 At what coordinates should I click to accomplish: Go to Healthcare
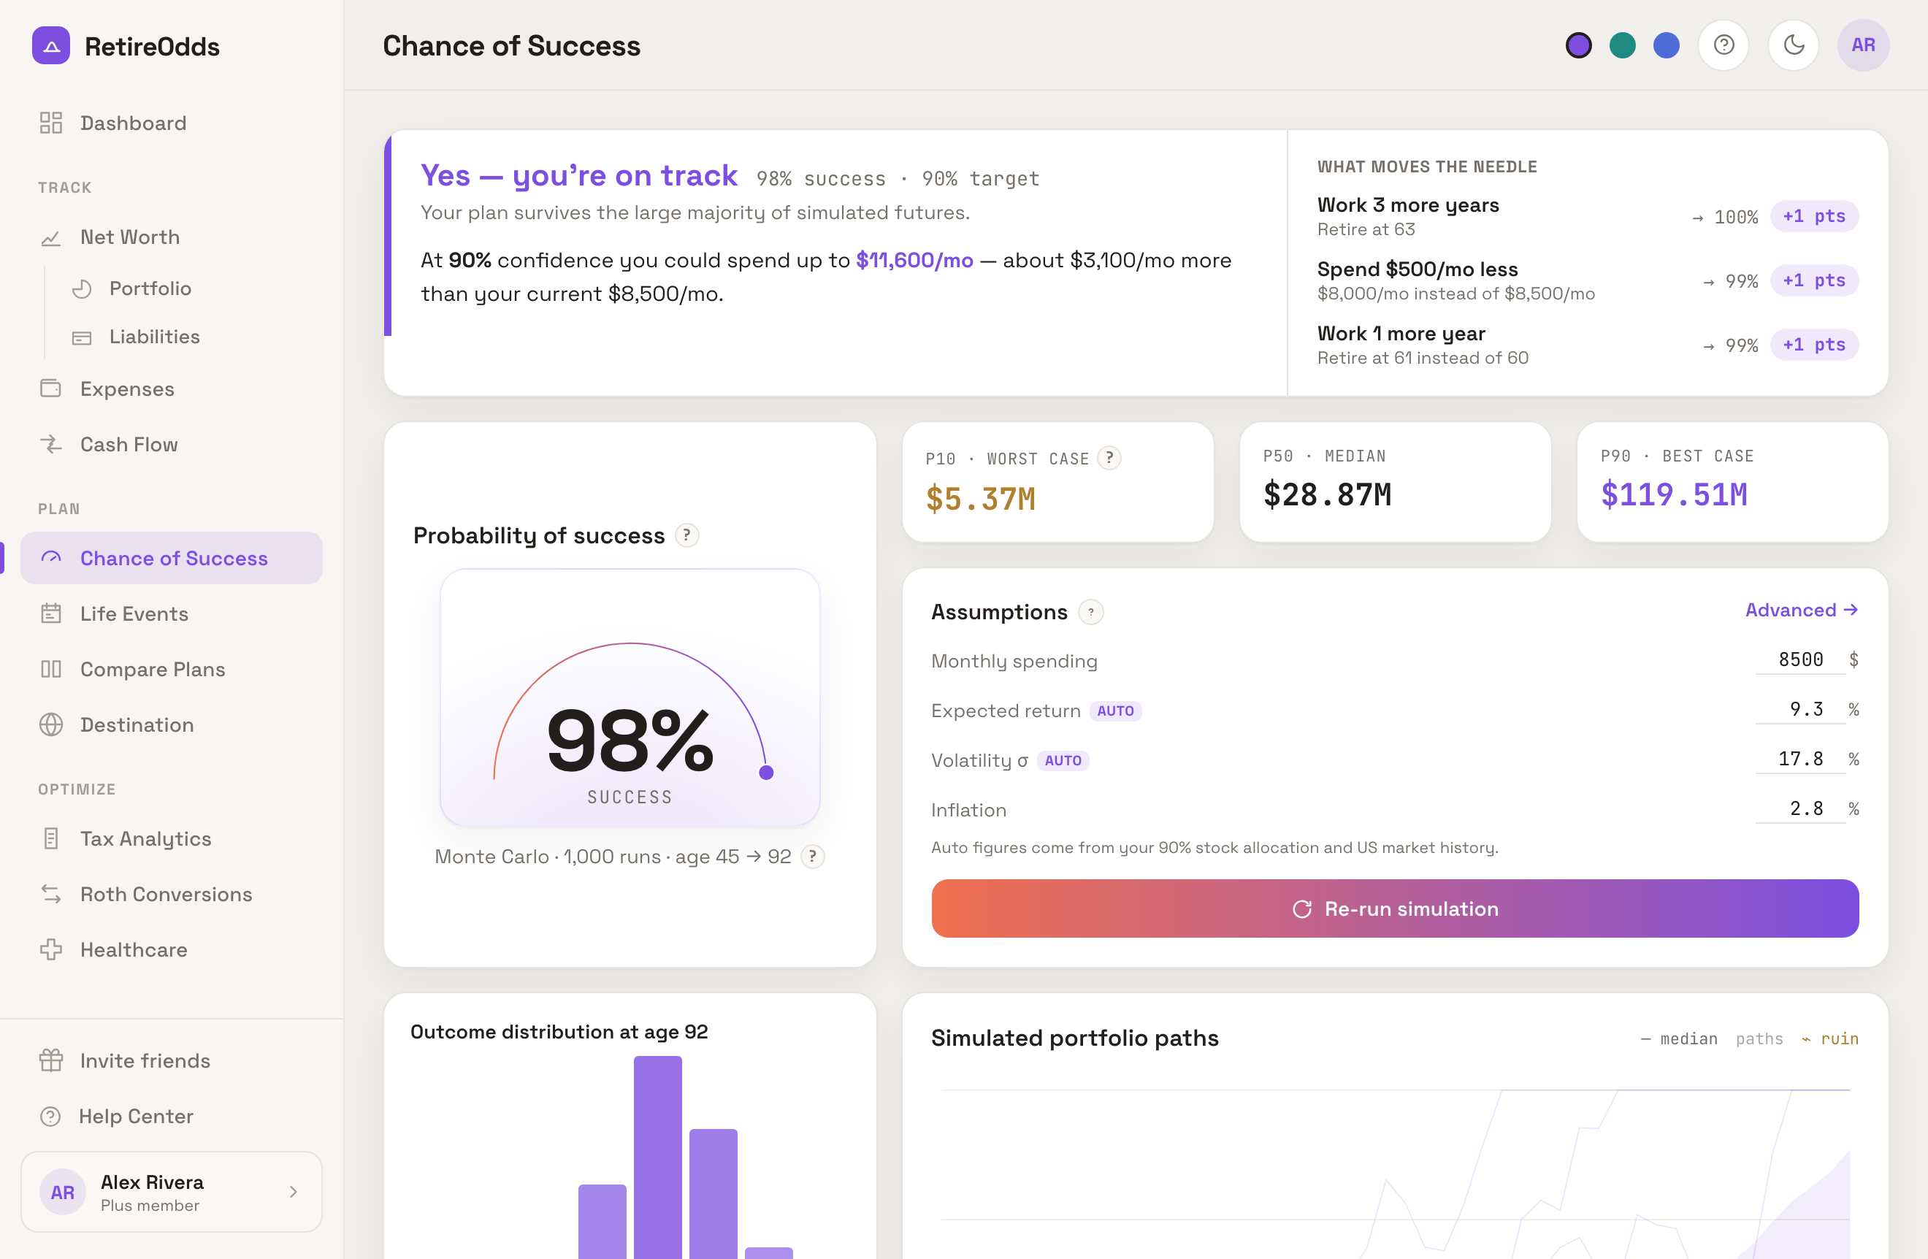tap(172, 949)
